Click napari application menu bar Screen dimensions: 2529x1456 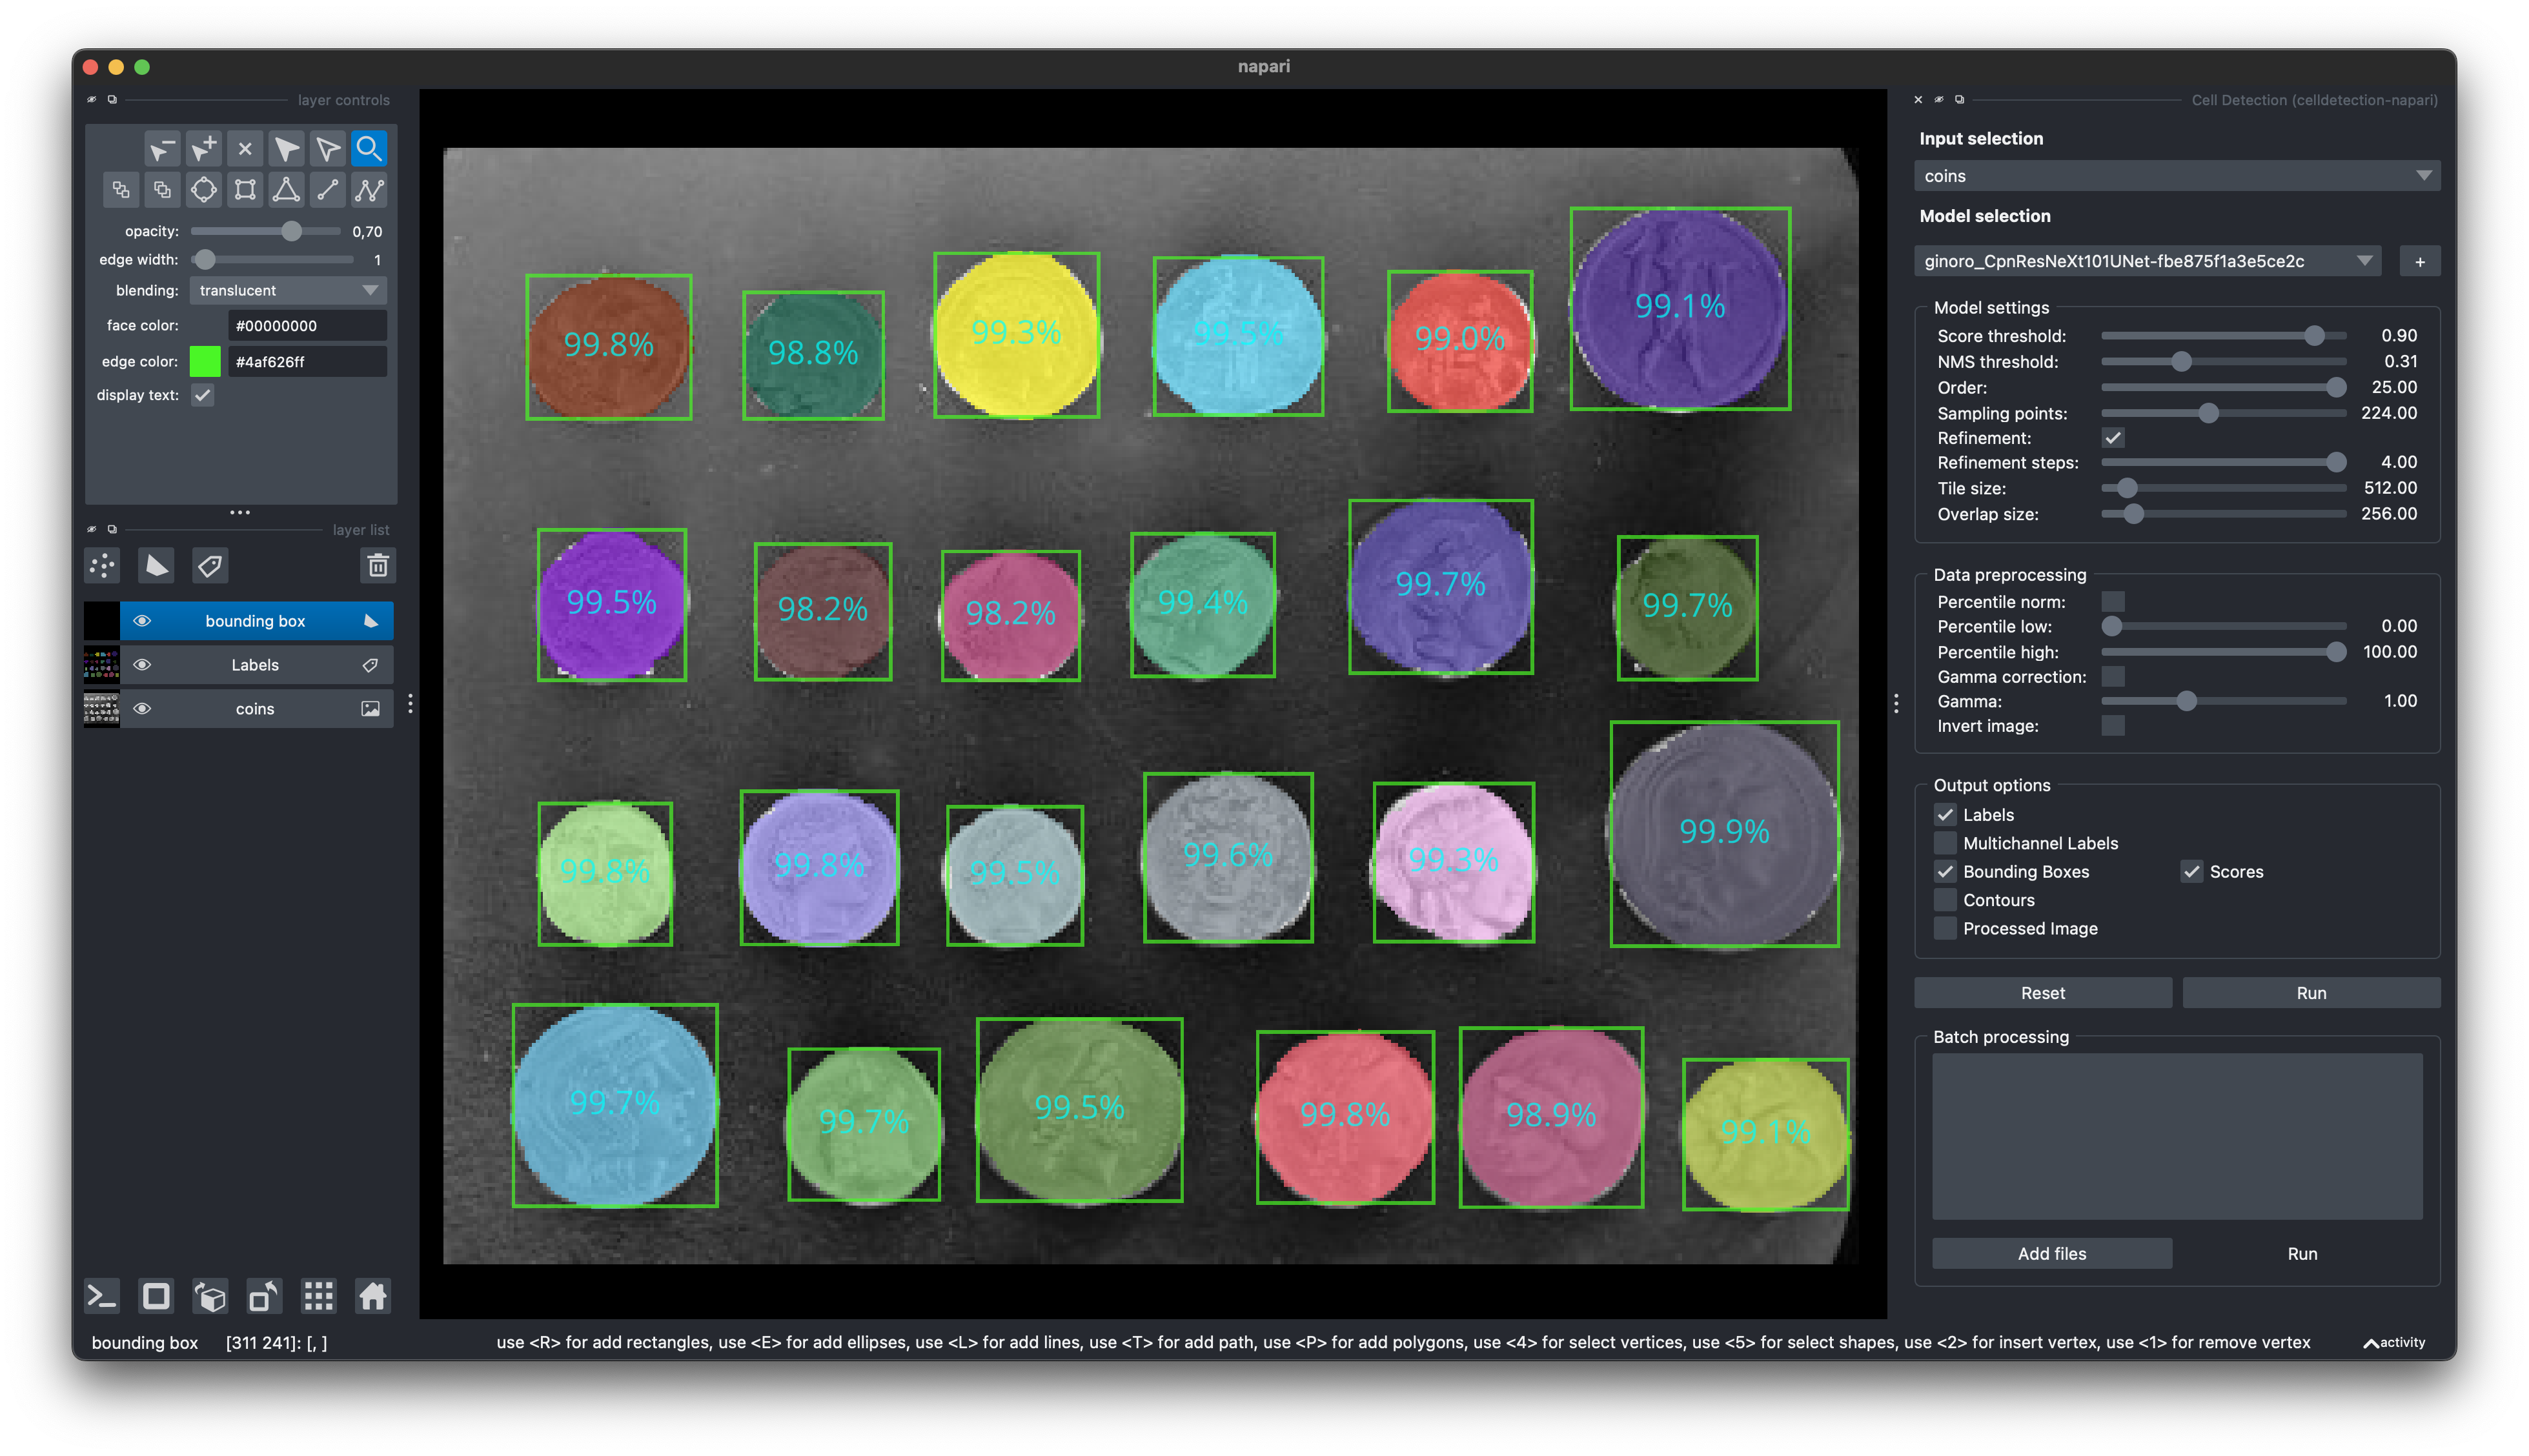coord(1264,66)
